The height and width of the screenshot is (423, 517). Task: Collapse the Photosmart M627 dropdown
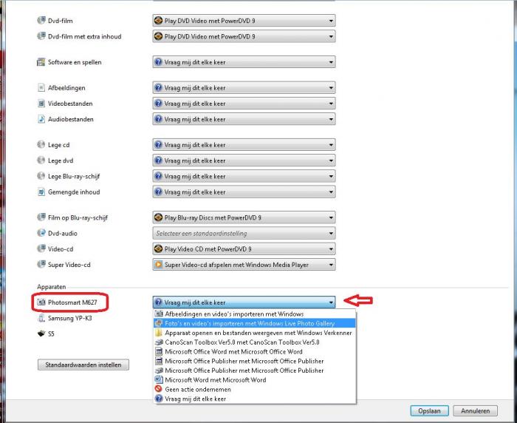244,302
